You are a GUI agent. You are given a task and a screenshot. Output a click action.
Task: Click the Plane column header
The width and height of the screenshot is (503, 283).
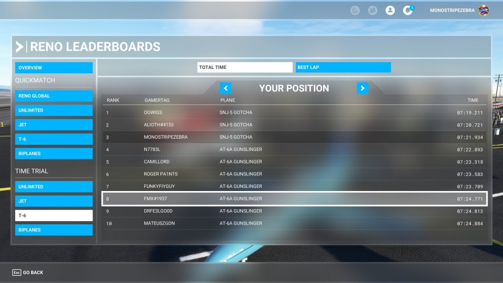227,101
